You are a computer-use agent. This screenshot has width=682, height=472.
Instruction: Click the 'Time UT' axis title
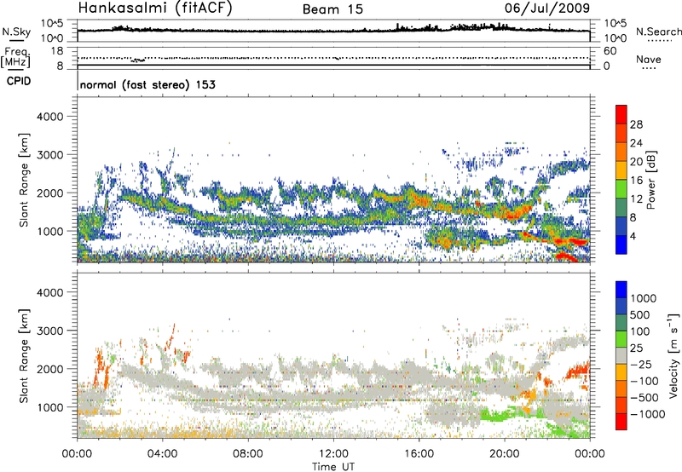click(x=333, y=467)
